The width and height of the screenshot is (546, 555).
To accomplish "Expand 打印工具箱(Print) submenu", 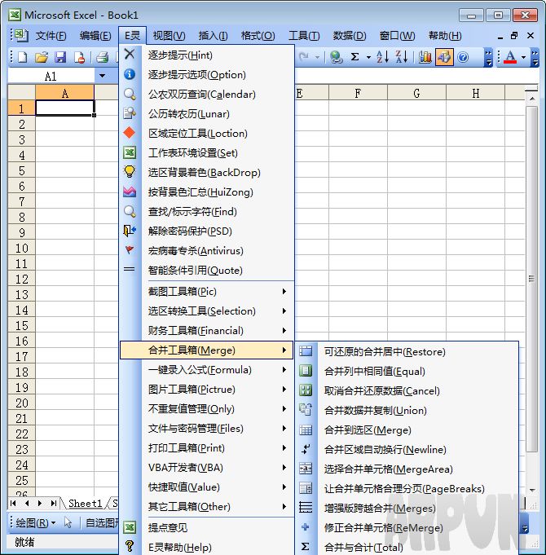I will pyautogui.click(x=207, y=448).
